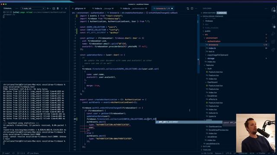Synchronize changes from the status bar
This screenshot has height=155, width=277.
(x=13, y=153)
